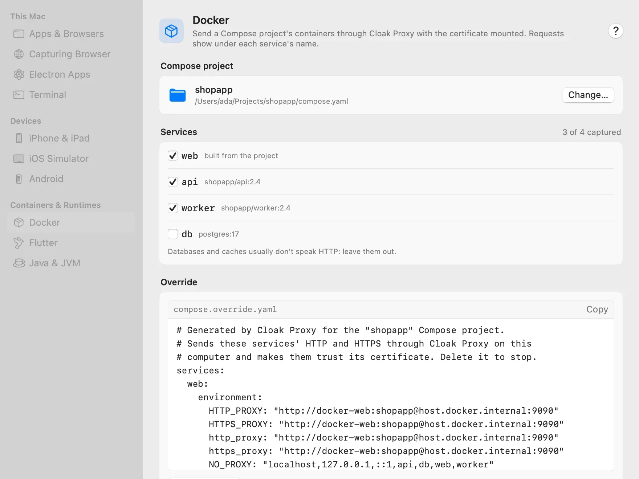
Task: Click the Android phone icon
Action: (19, 179)
